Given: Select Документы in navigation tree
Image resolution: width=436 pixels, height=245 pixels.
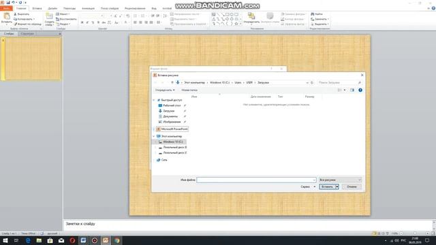Looking at the screenshot, I should [170, 116].
